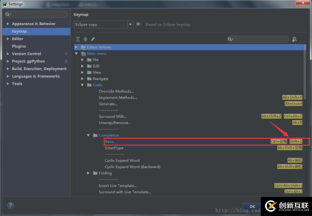Click the Ctrl+Alt+Shift+J shortcut label

tap(288, 185)
